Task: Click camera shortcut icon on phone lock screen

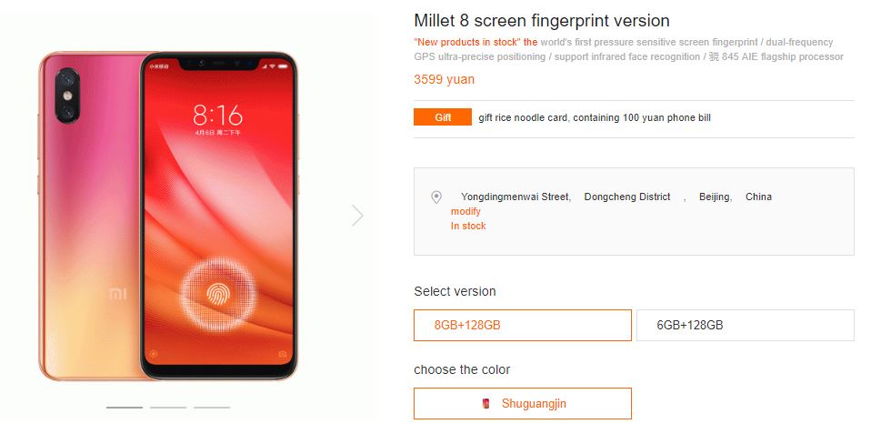Action: pos(283,354)
